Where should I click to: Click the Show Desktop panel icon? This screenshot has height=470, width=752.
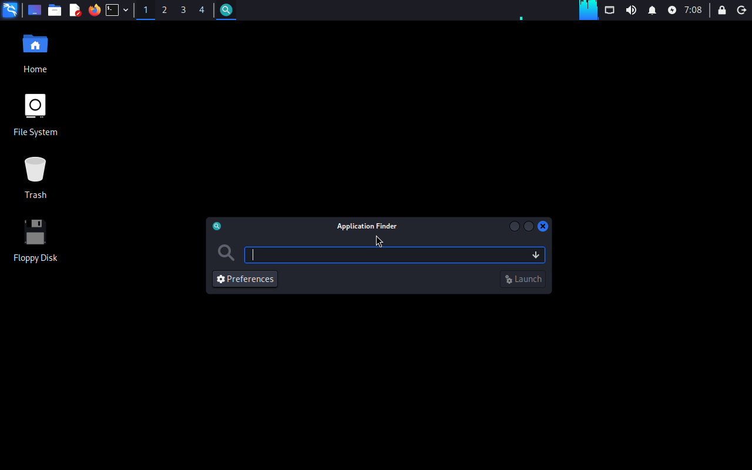click(x=35, y=10)
